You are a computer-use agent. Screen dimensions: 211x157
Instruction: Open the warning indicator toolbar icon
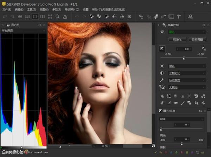click(x=65, y=17)
